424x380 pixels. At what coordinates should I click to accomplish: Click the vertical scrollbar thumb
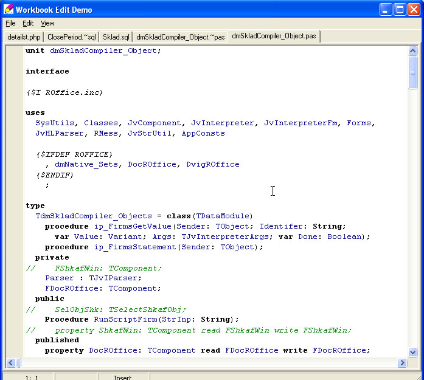coord(413,73)
